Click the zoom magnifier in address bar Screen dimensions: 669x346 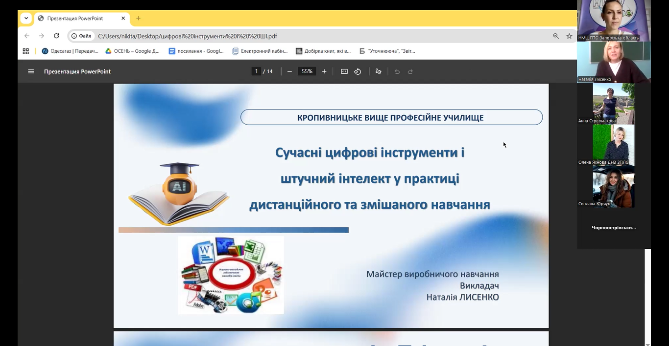point(556,36)
